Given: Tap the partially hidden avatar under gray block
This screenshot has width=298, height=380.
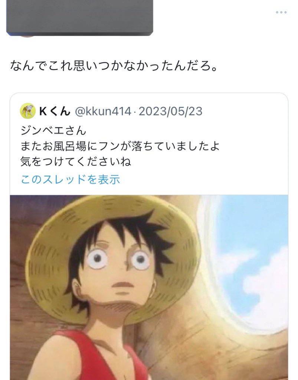Looking at the screenshot, I should 27,36.
